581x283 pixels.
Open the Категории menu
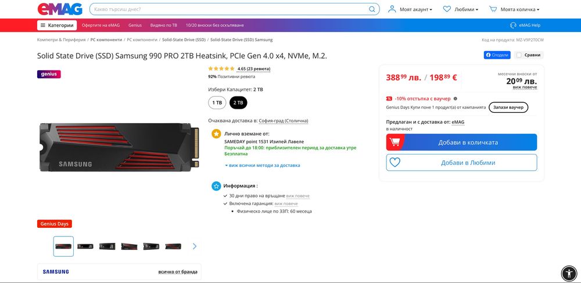(x=57, y=25)
